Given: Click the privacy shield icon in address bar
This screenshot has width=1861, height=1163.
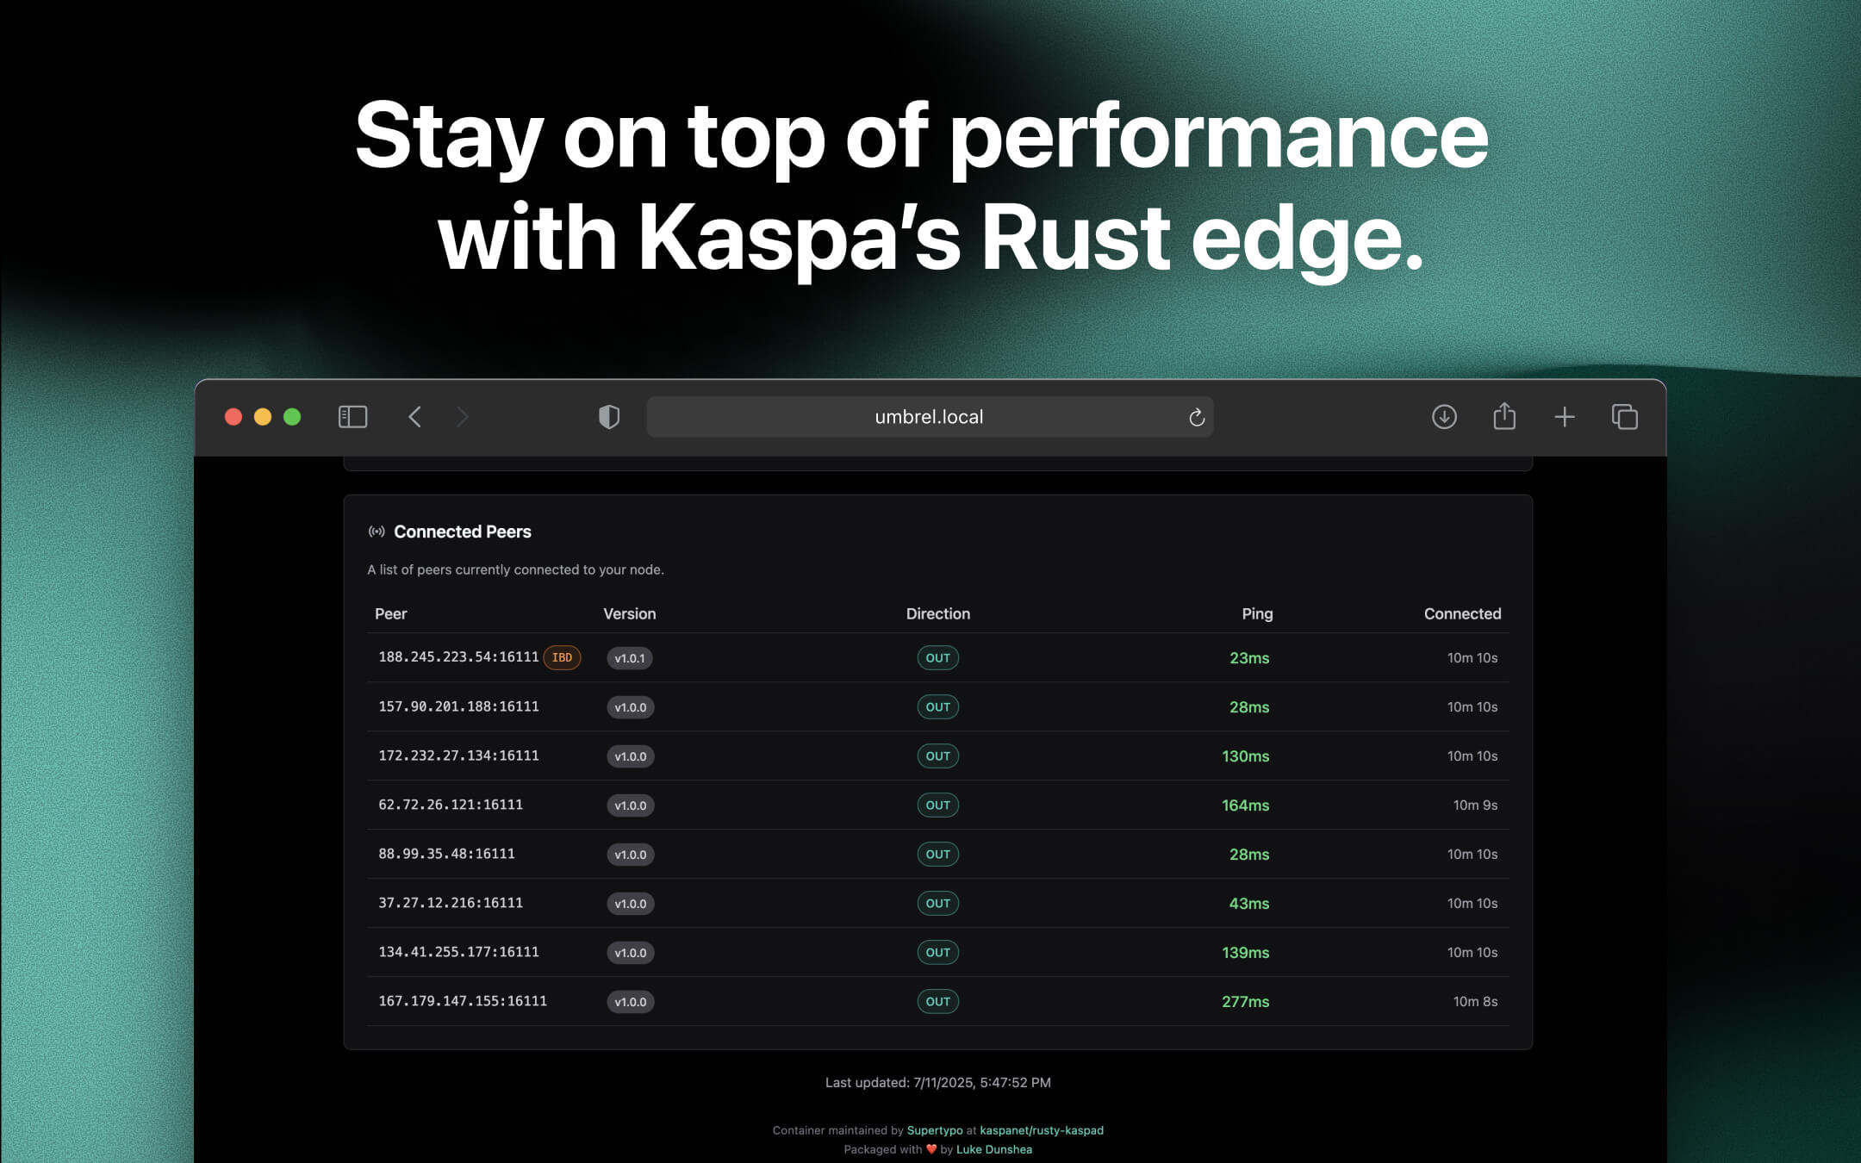Looking at the screenshot, I should [x=609, y=416].
